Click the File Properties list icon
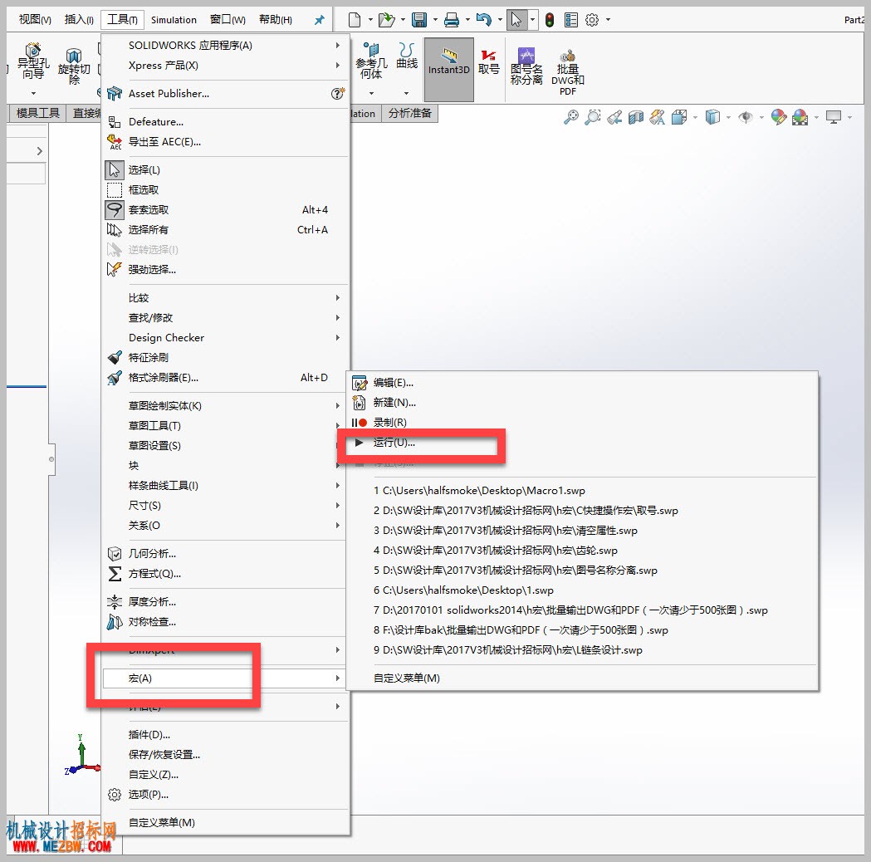871x862 pixels. pos(571,20)
